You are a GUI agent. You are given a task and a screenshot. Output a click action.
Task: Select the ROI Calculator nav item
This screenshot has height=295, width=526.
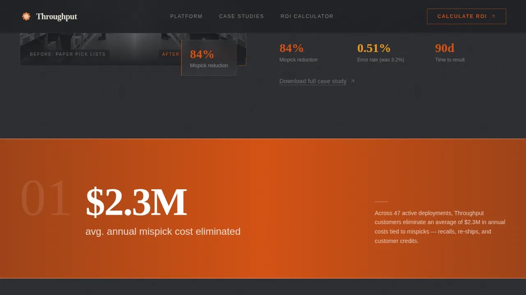pyautogui.click(x=307, y=16)
